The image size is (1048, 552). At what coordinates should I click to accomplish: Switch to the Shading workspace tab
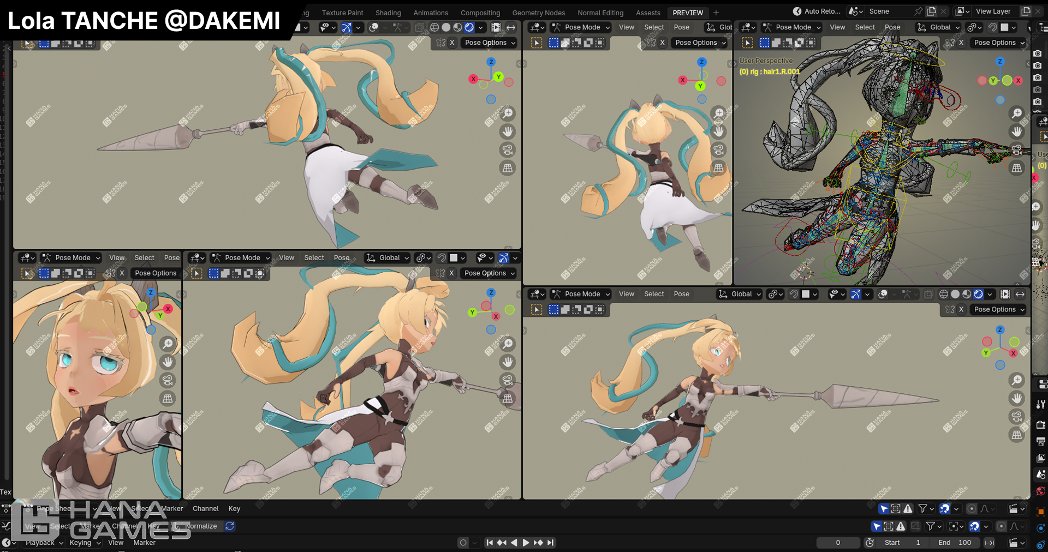tap(388, 13)
